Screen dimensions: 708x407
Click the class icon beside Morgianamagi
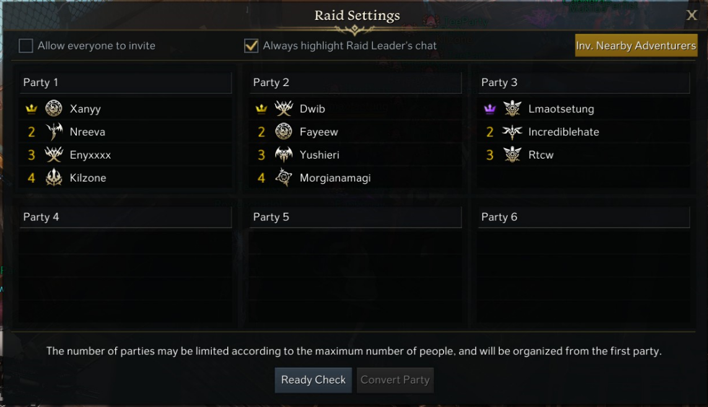[x=284, y=178]
